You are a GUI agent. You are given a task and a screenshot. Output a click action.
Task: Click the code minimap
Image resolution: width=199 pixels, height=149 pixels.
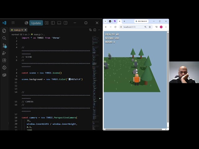(95, 82)
